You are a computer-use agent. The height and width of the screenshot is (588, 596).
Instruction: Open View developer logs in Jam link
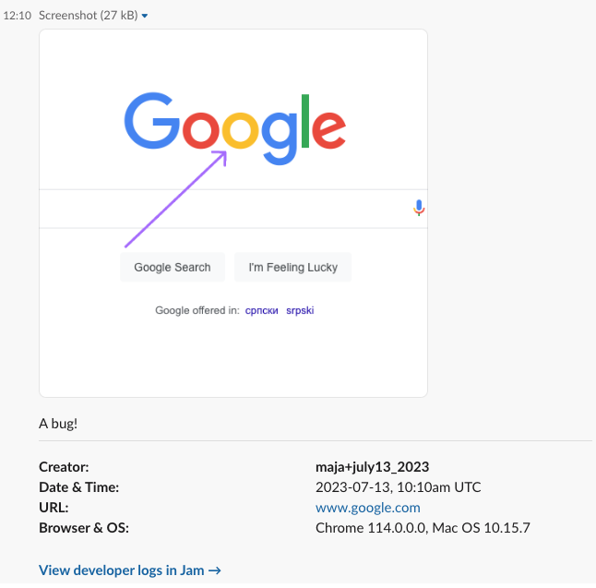click(x=130, y=570)
